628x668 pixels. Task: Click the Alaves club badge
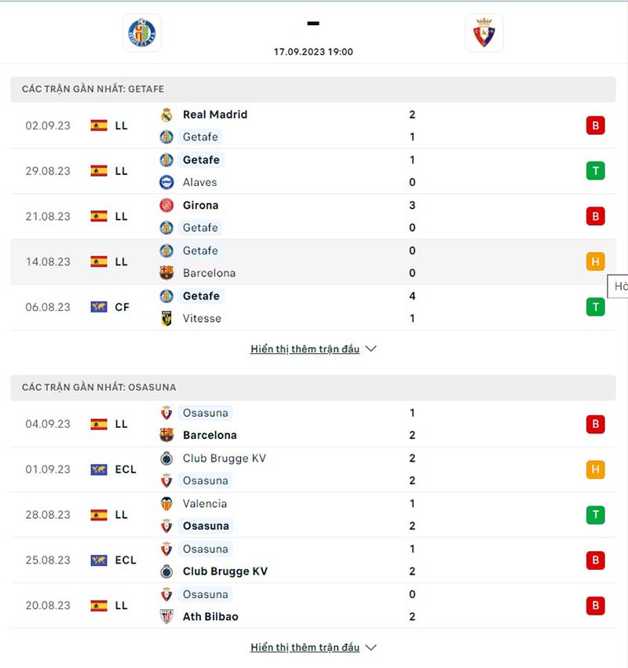168,182
